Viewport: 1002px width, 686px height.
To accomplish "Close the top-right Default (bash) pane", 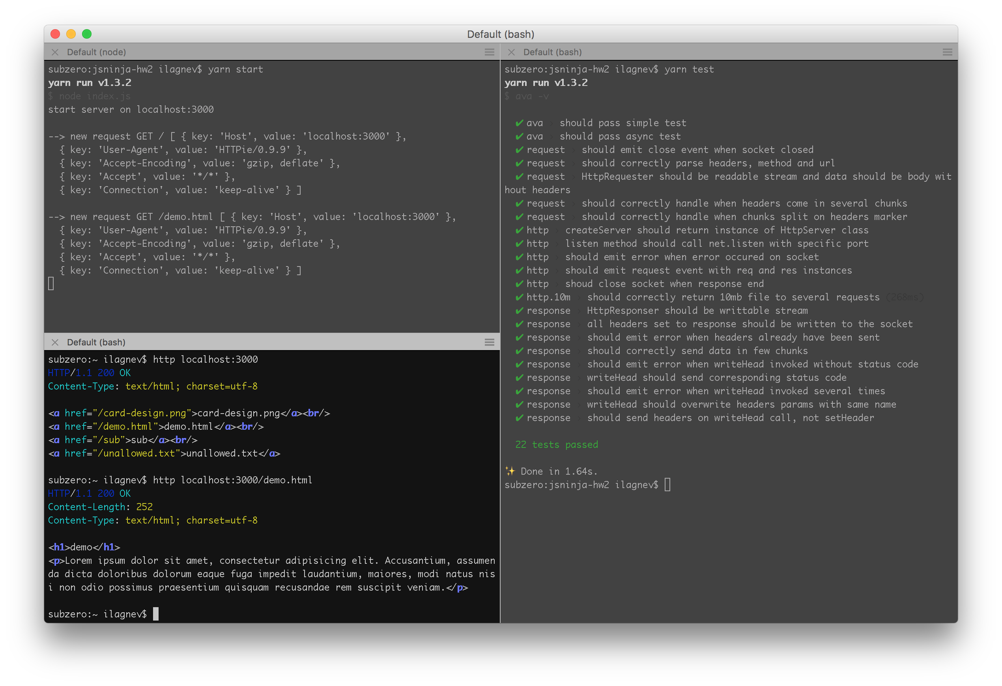I will point(511,52).
